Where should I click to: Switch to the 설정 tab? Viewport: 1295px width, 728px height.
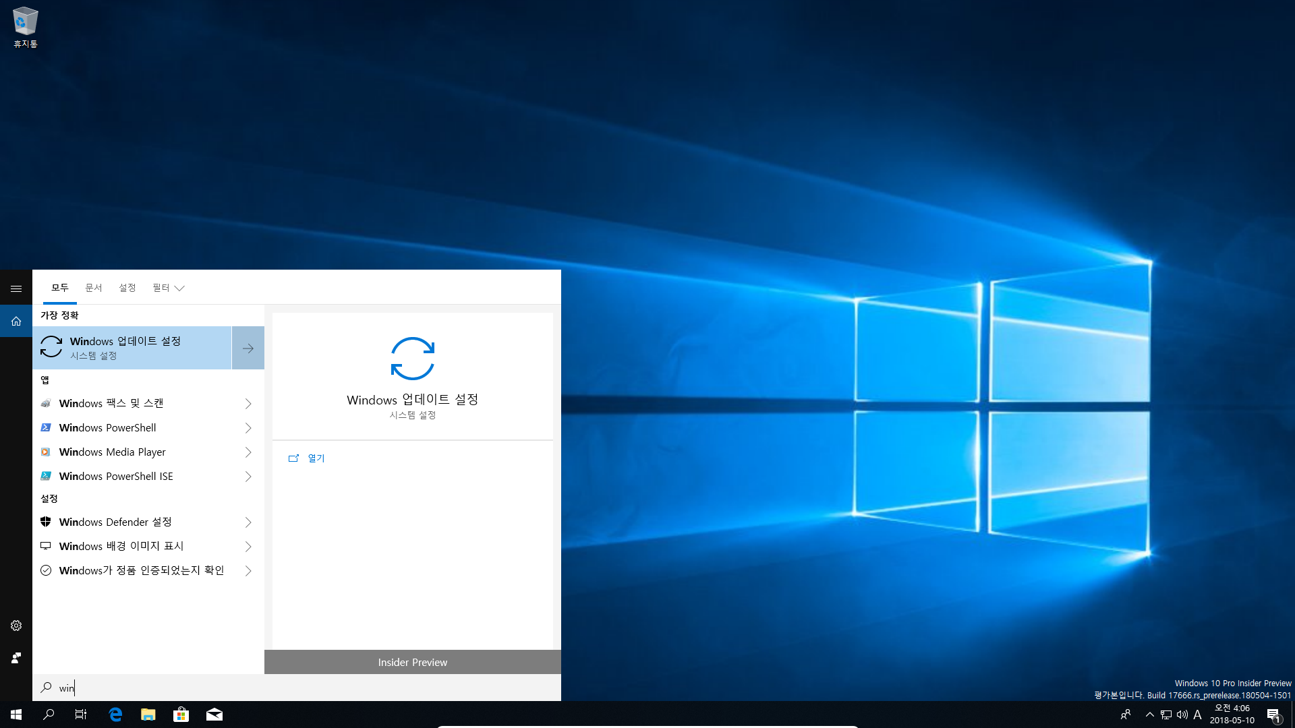127,288
